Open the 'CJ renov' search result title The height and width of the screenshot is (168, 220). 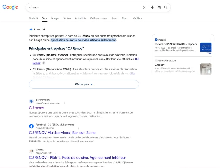tap(37, 108)
